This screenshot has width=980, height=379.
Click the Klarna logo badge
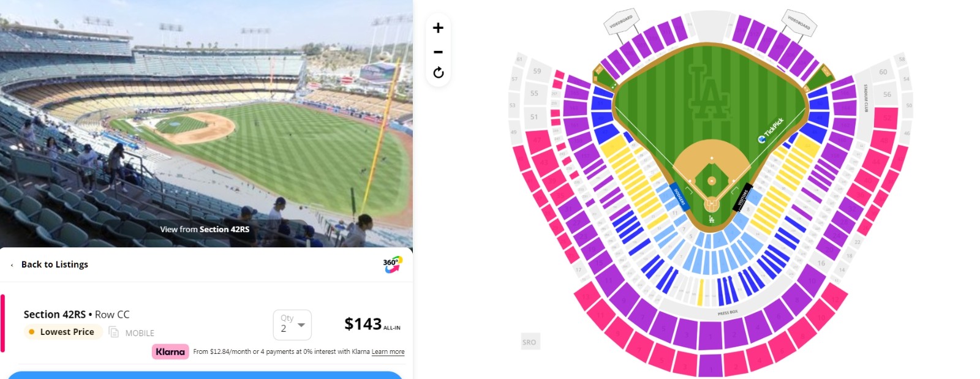(x=170, y=351)
